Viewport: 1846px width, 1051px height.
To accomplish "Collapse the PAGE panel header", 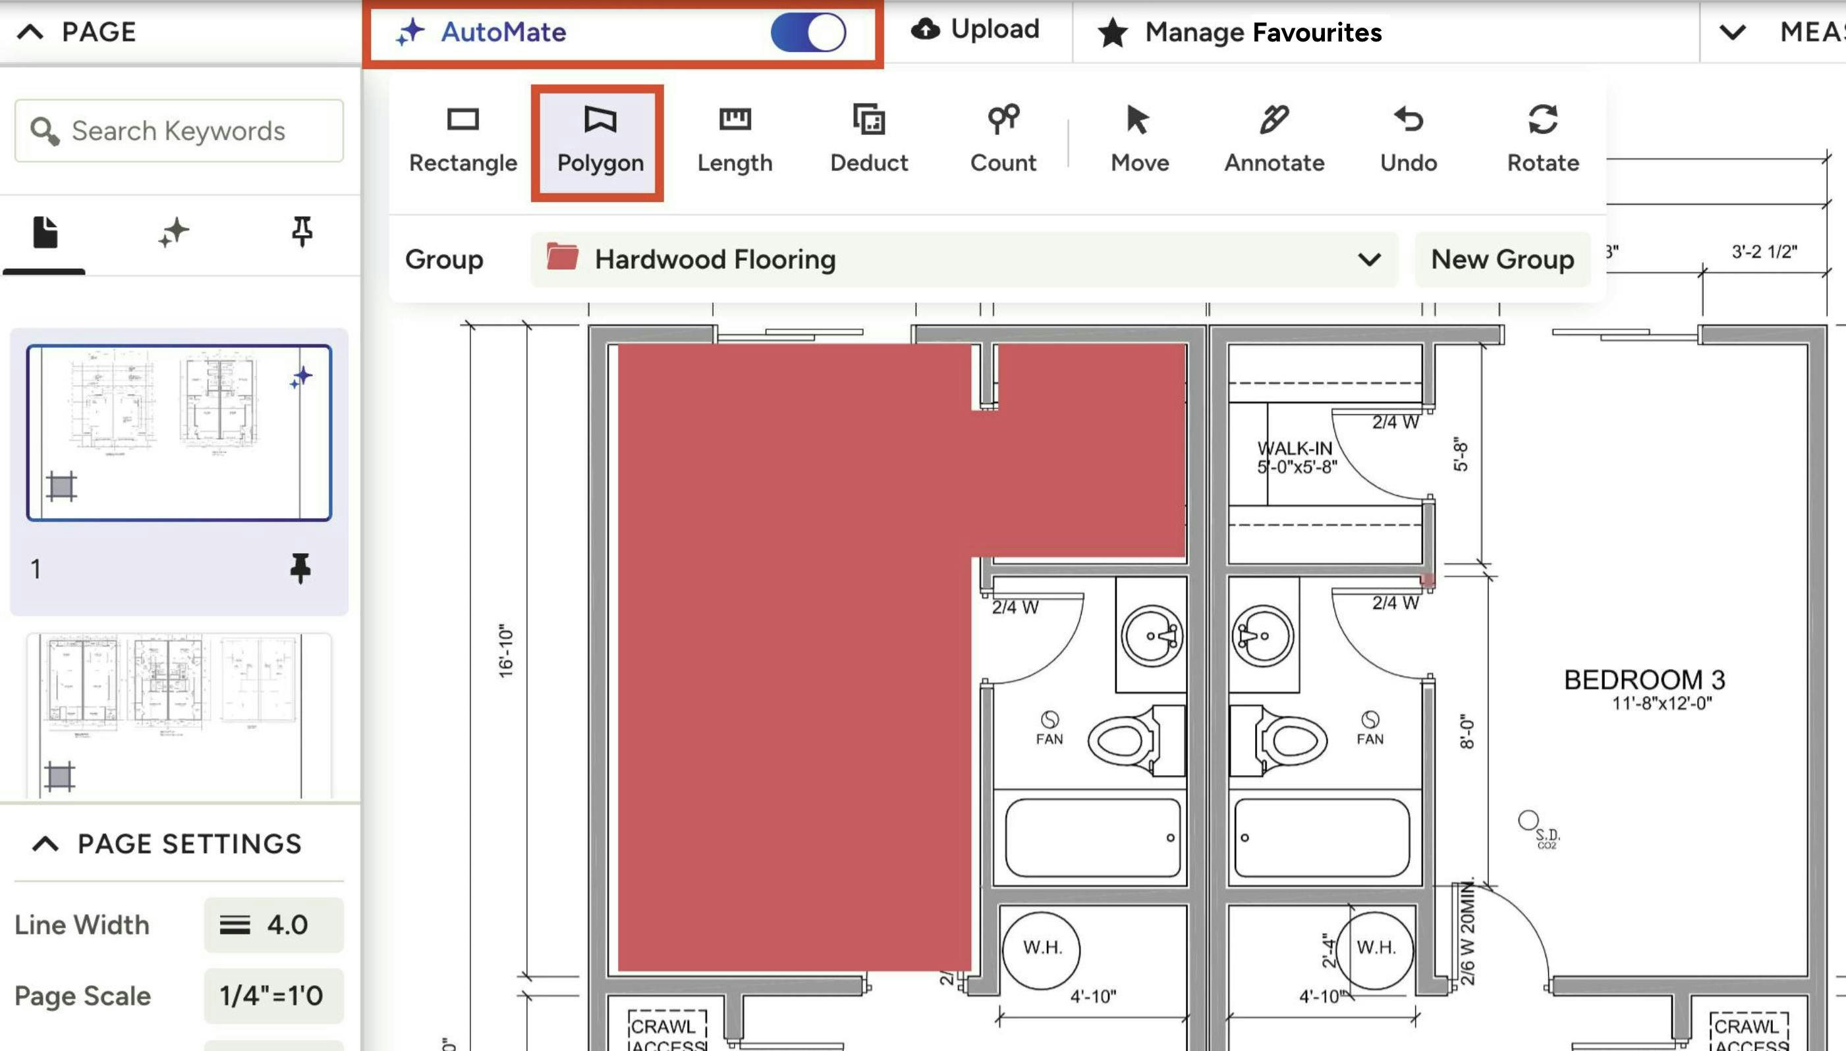I will coord(30,32).
